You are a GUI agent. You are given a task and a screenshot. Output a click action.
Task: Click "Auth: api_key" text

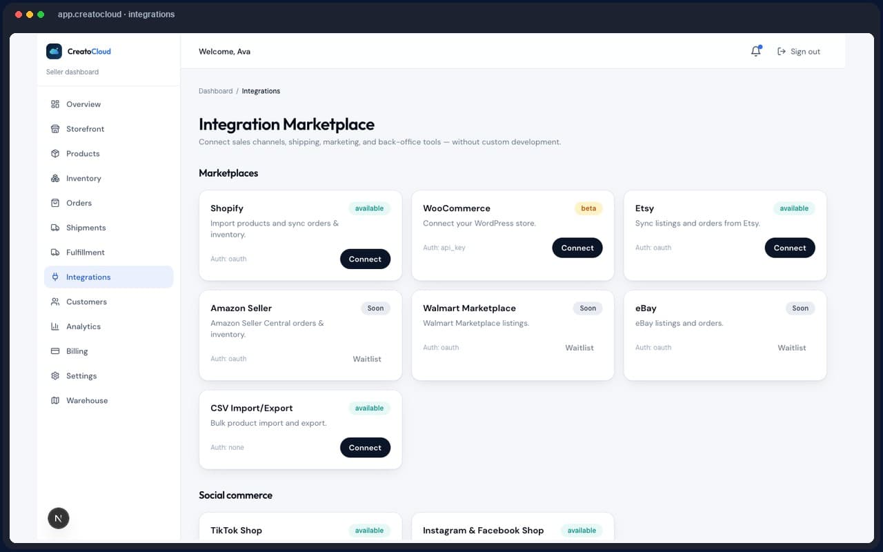[x=444, y=248]
